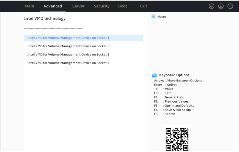Select the Advanced tab
239x152 pixels.
click(x=53, y=6)
